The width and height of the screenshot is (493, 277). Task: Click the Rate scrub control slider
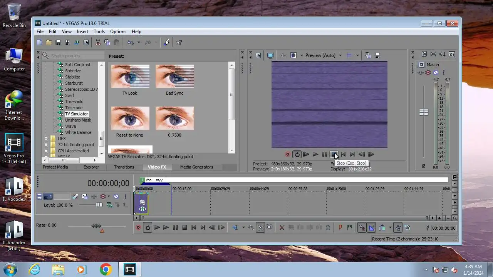pos(96,226)
